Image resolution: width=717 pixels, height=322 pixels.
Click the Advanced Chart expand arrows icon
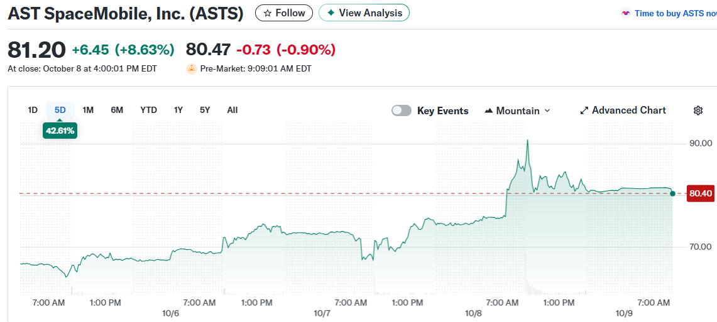[x=584, y=110]
